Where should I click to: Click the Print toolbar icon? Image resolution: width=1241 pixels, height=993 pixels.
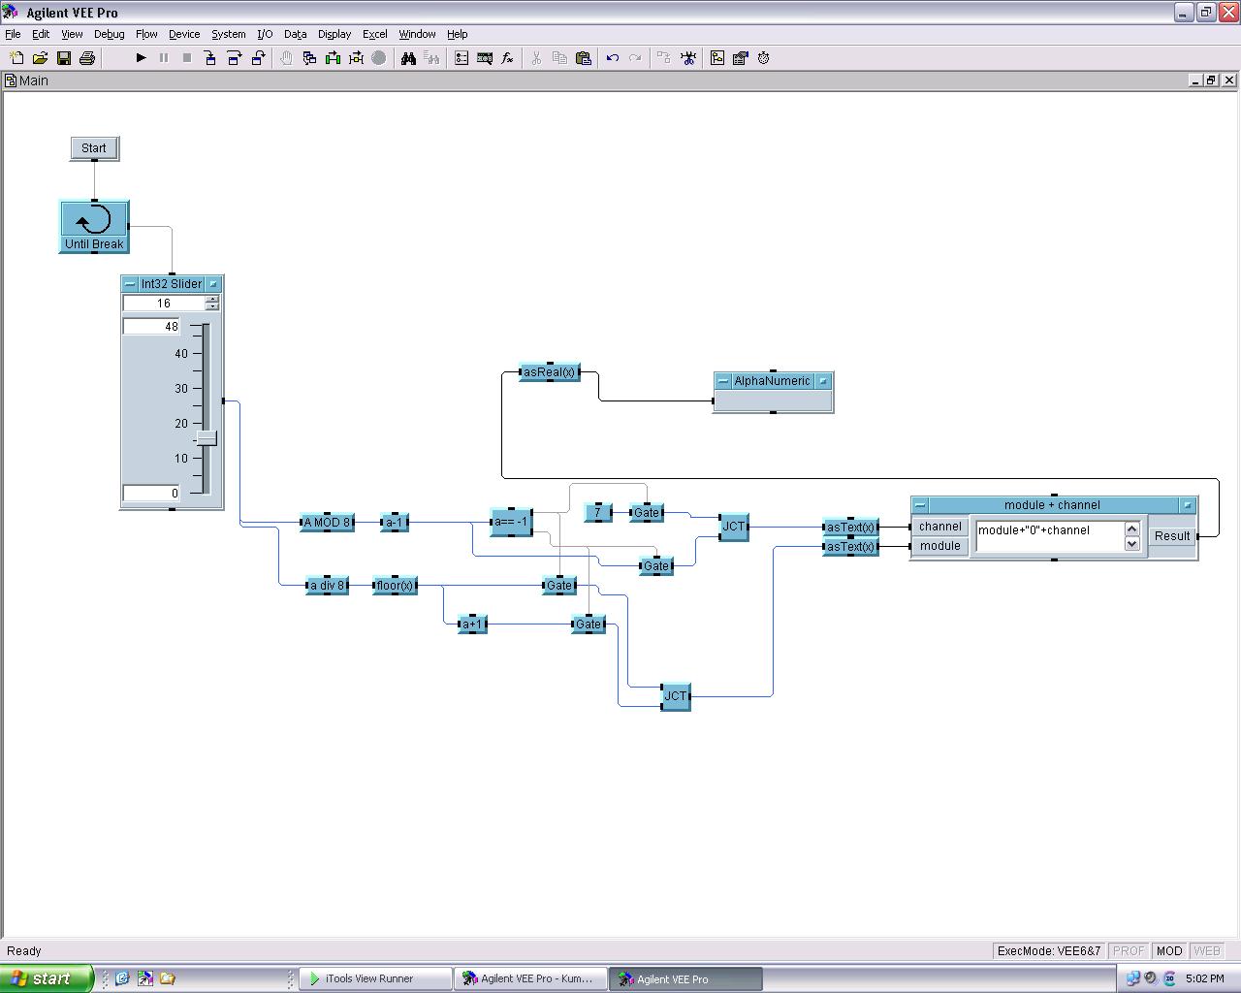point(86,58)
